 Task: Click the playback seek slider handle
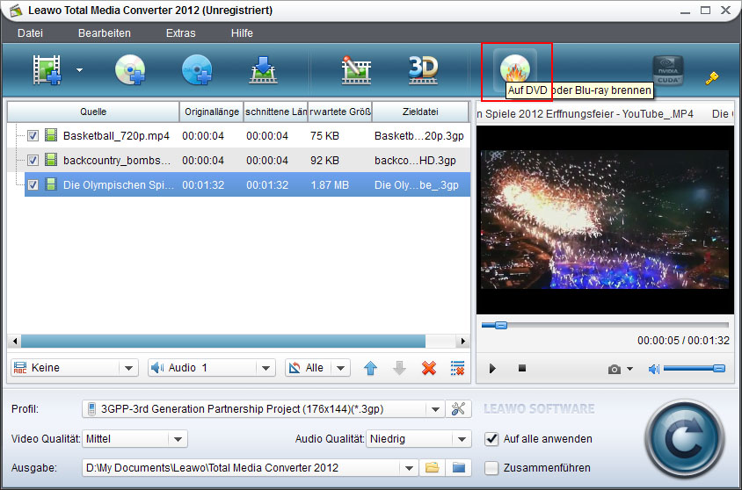[x=501, y=325]
